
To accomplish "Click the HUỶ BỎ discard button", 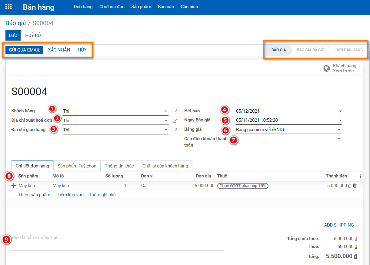I will click(33, 35).
